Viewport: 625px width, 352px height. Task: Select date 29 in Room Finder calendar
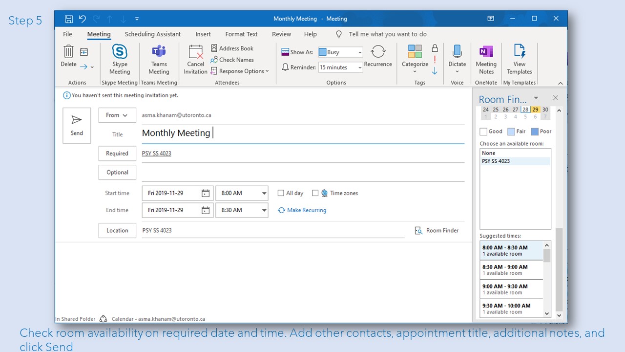(x=535, y=110)
